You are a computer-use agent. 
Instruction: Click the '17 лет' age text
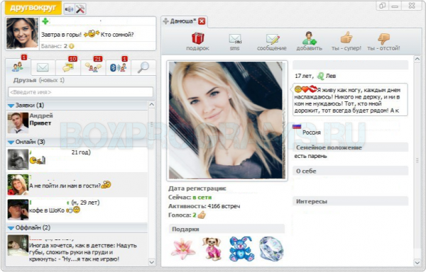pos(304,76)
